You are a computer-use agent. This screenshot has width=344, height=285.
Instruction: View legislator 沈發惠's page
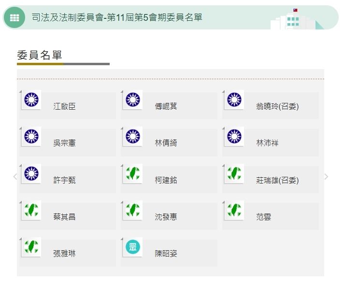click(166, 217)
